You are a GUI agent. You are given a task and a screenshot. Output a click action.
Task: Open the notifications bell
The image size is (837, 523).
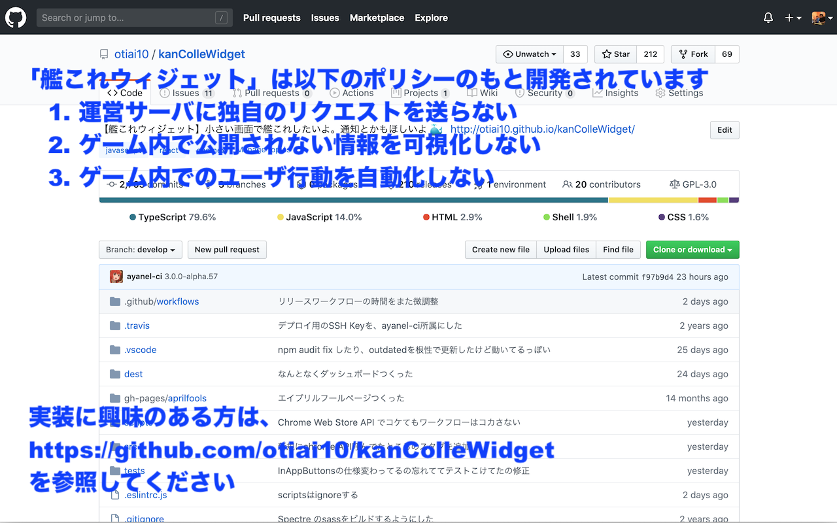768,18
